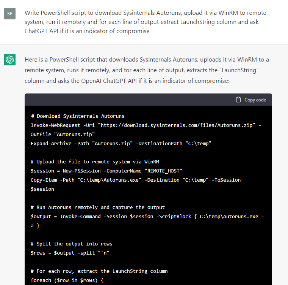The image size is (288, 285).
Task: Click the clipboard icon in code header
Action: click(238, 100)
